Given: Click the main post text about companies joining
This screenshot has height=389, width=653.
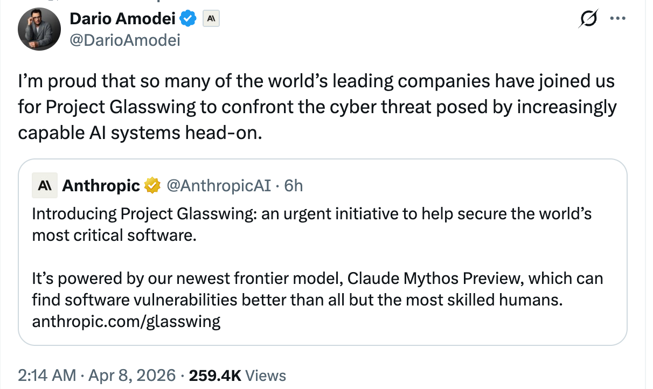Looking at the screenshot, I should pyautogui.click(x=316, y=107).
